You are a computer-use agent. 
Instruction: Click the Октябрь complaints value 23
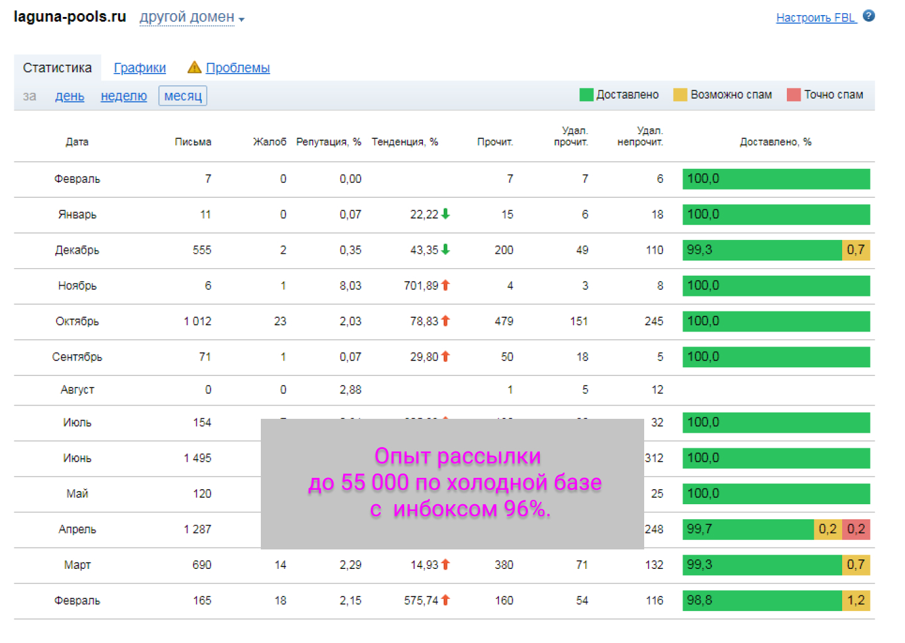pos(280,321)
